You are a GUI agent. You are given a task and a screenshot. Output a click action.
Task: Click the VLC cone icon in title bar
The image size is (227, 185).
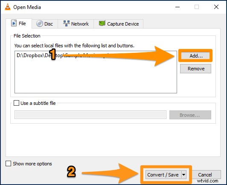(8, 7)
